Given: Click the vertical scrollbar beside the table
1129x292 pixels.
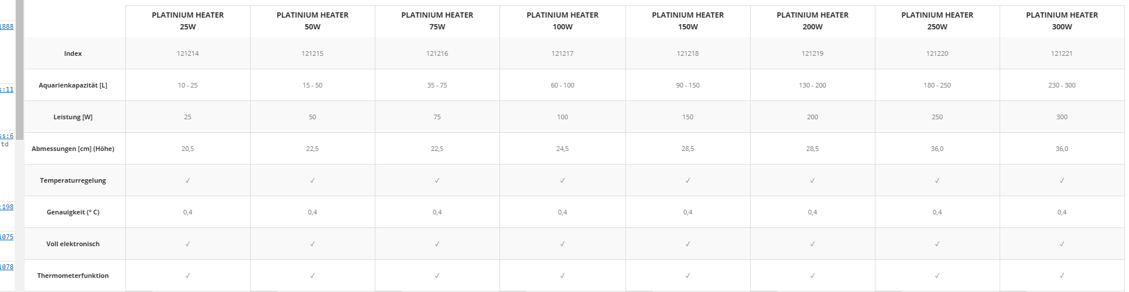Looking at the screenshot, I should (19, 71).
